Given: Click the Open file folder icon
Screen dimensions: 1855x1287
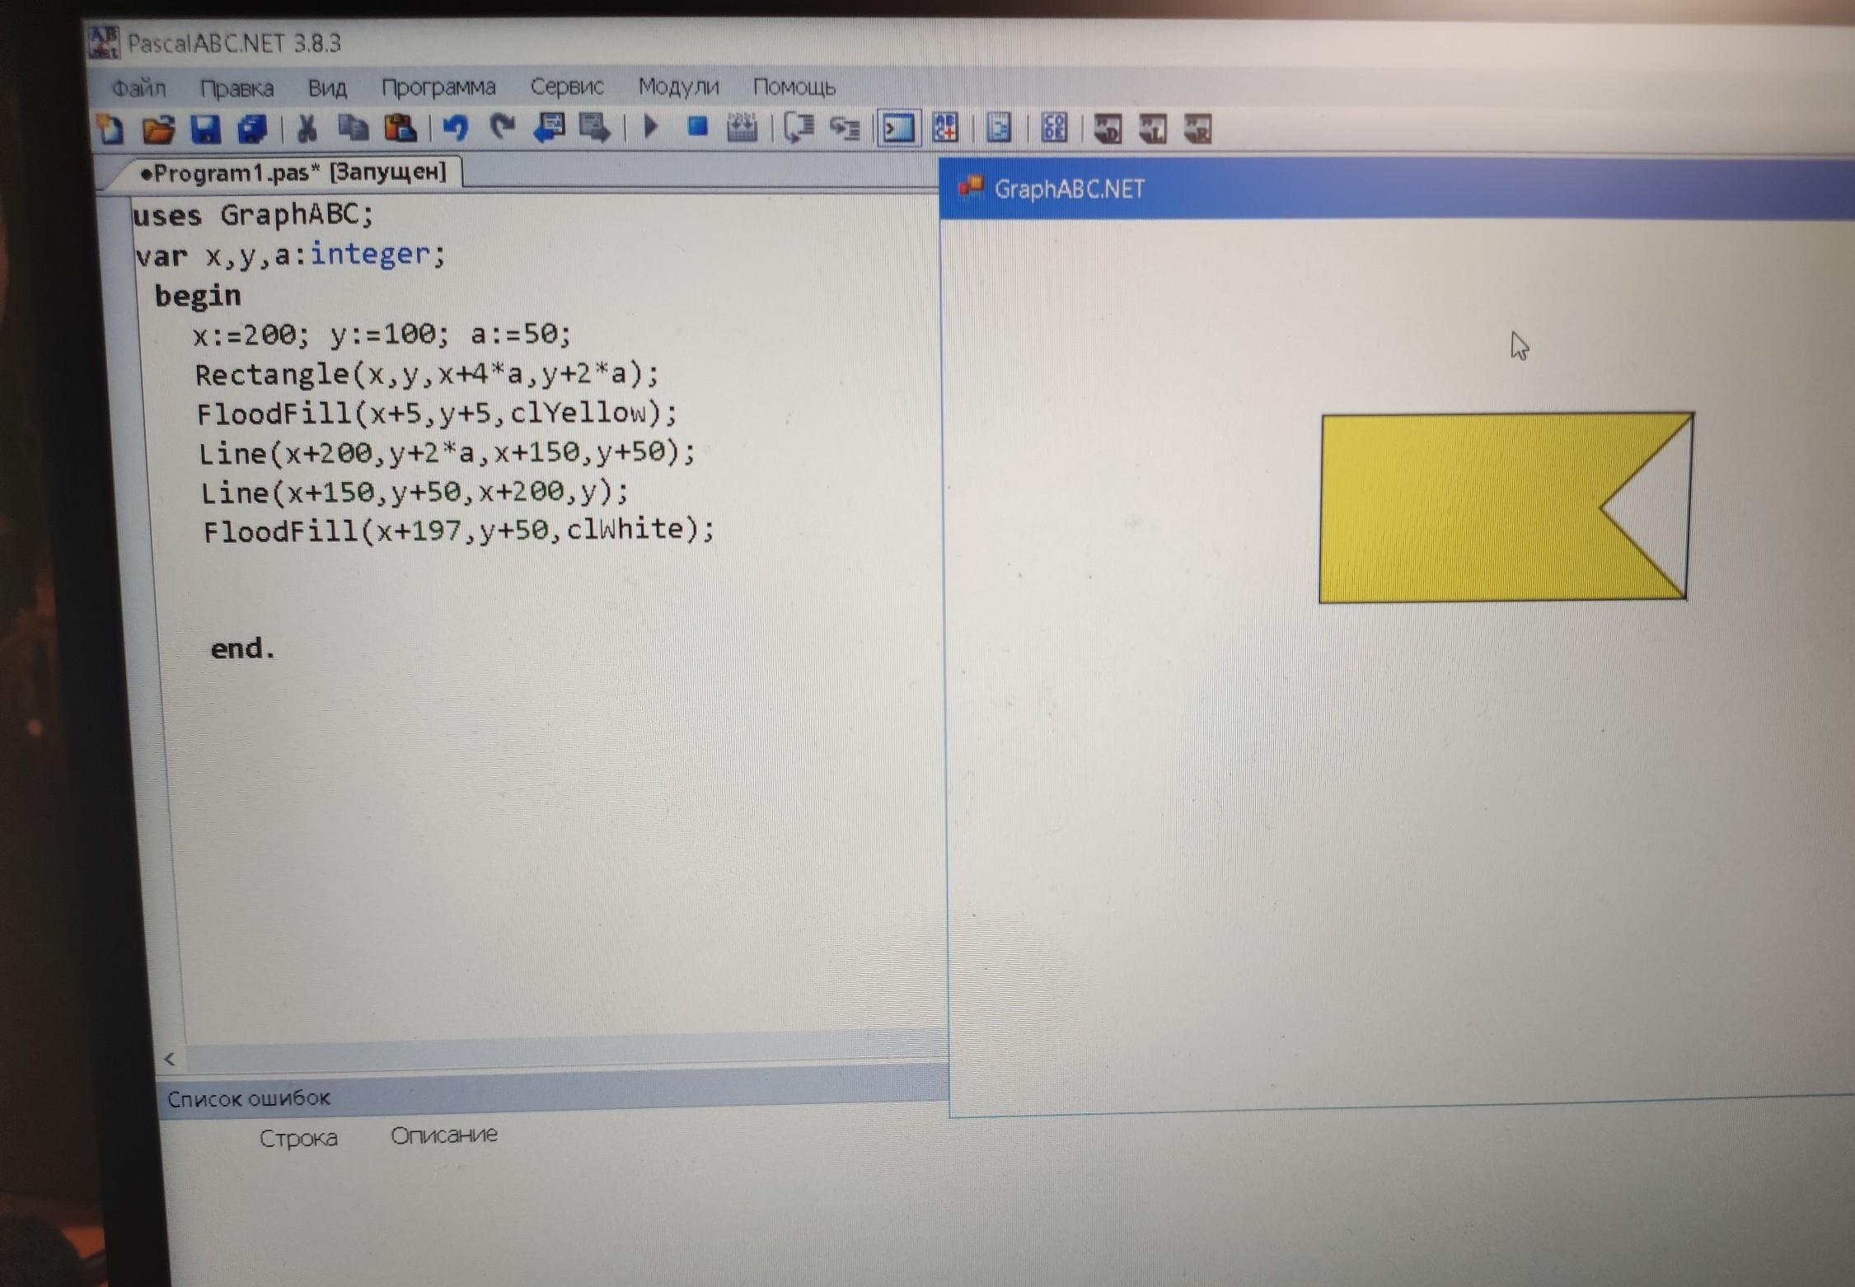Looking at the screenshot, I should click(x=158, y=129).
